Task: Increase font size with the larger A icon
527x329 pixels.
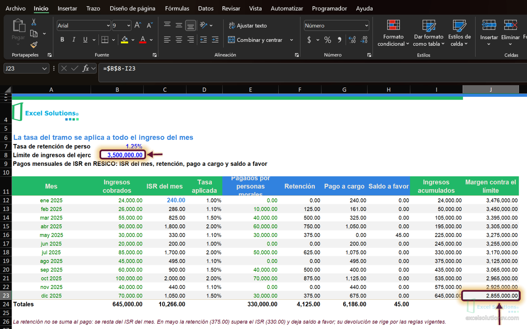Action: pos(138,25)
